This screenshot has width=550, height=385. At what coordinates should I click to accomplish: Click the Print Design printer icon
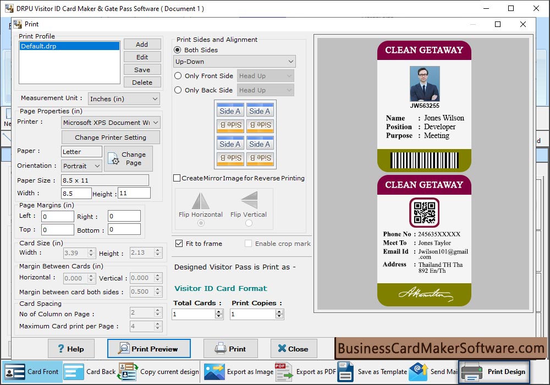pos(472,372)
